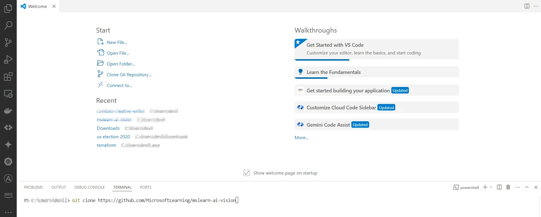This screenshot has width=541, height=217.
Task: Open Run and Debug view
Action: click(8, 59)
